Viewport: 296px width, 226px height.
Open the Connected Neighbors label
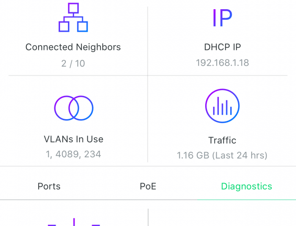73,47
